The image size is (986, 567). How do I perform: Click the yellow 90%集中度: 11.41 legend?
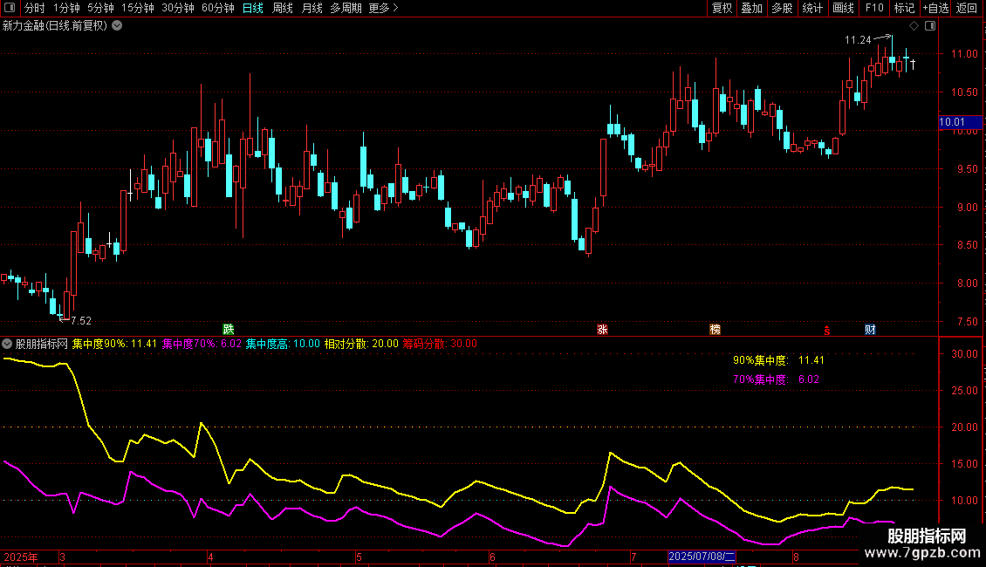point(778,360)
